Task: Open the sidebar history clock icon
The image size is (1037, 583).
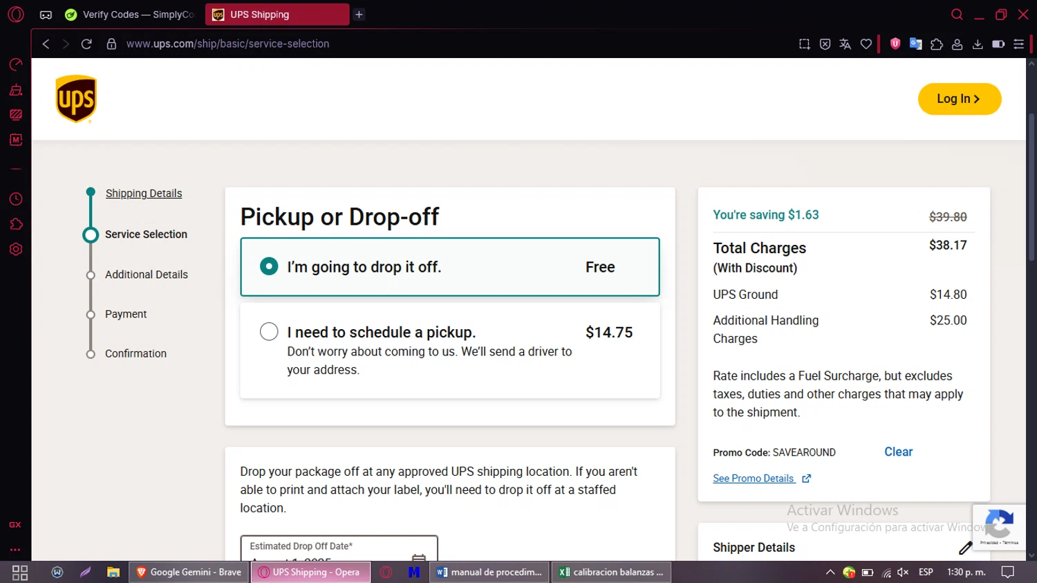Action: tap(16, 199)
